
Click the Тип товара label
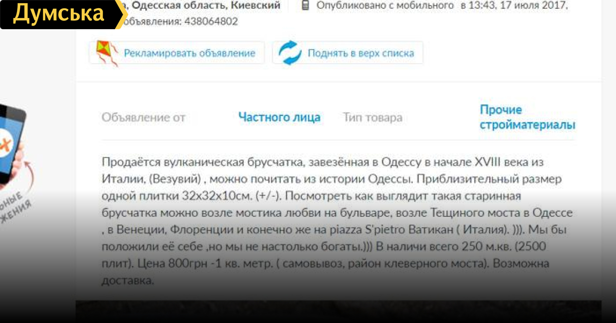(373, 117)
